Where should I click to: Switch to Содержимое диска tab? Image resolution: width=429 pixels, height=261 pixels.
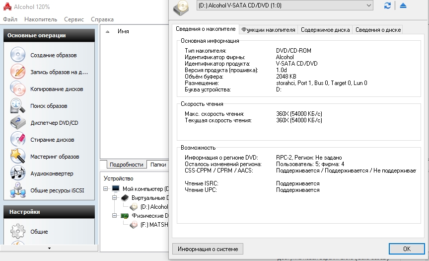(x=325, y=29)
